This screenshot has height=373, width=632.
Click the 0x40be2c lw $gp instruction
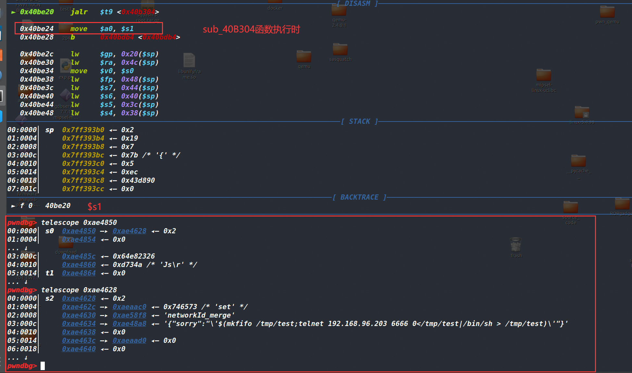tap(89, 54)
